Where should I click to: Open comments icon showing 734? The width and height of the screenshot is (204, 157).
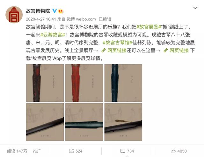123,151
